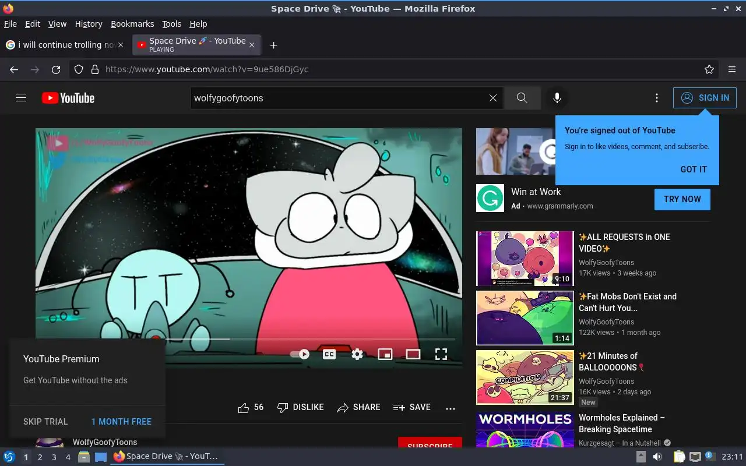Click SKIP TRIAL in the Premium popup
This screenshot has width=746, height=466.
coord(45,422)
